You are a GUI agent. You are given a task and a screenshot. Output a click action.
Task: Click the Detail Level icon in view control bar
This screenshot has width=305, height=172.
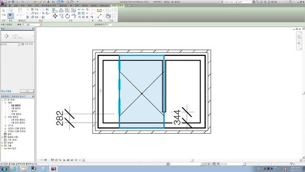point(52,160)
